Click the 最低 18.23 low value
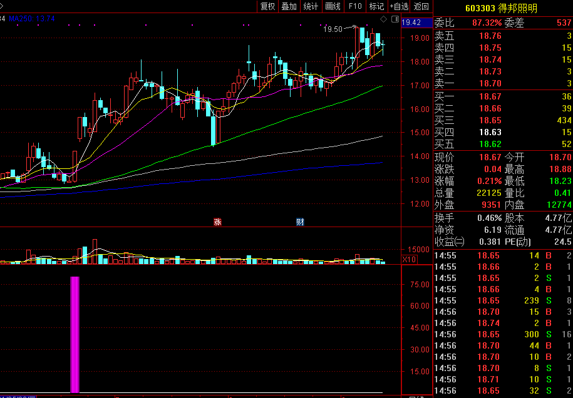The image size is (573, 398). pos(560,181)
